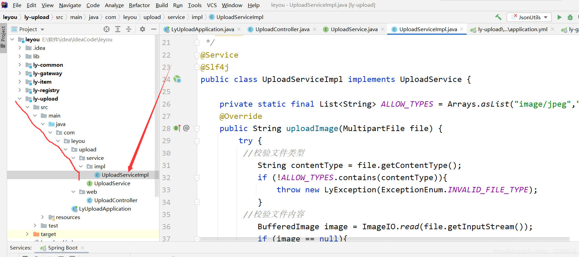This screenshot has width=579, height=257.
Task: Open the Refactor menu
Action: pos(139,5)
